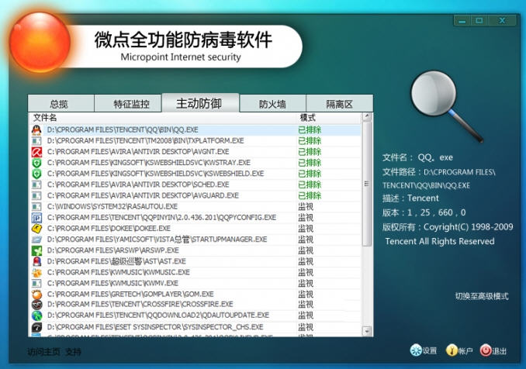The width and height of the screenshot is (526, 369).
Task: Click the icon beside TXPLATFORM.EXE
Action: point(36,141)
